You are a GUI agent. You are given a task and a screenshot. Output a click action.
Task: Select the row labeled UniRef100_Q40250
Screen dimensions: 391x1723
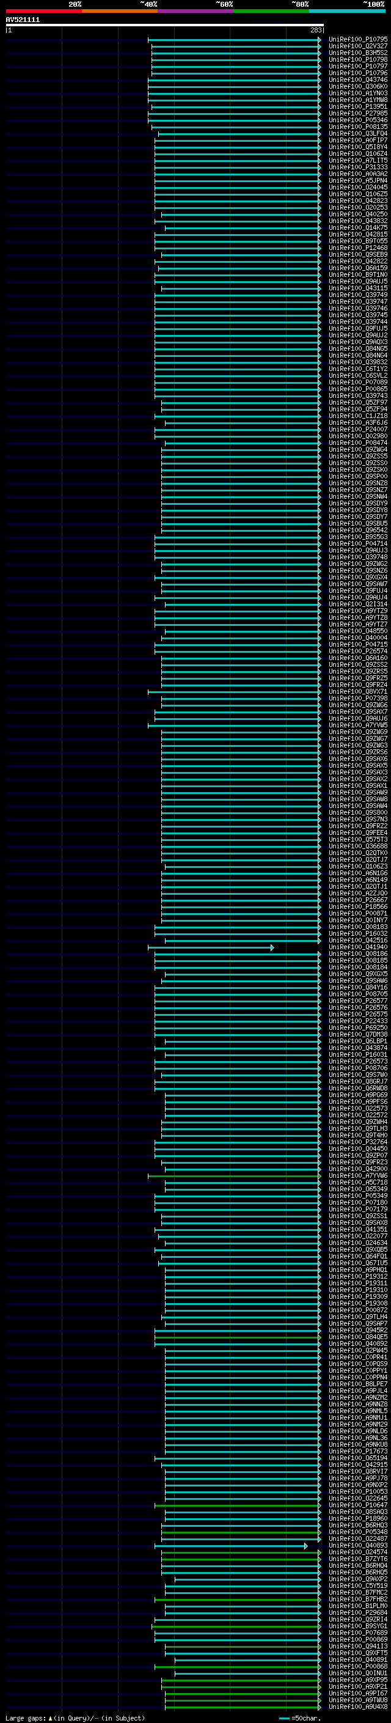(358, 214)
